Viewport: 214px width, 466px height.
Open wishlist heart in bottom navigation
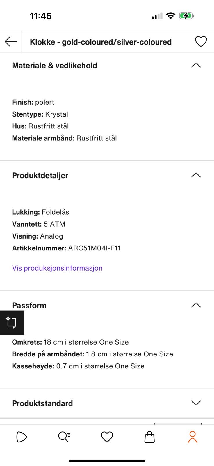coord(107,437)
